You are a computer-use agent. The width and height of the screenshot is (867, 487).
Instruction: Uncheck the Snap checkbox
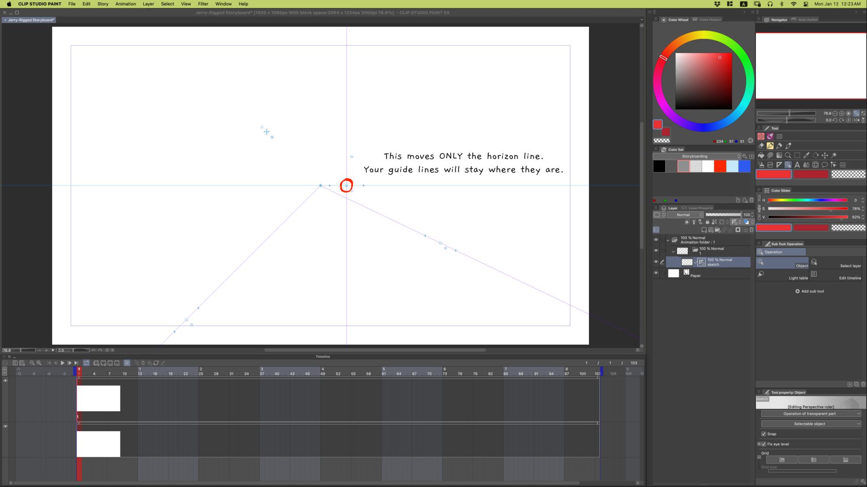764,434
